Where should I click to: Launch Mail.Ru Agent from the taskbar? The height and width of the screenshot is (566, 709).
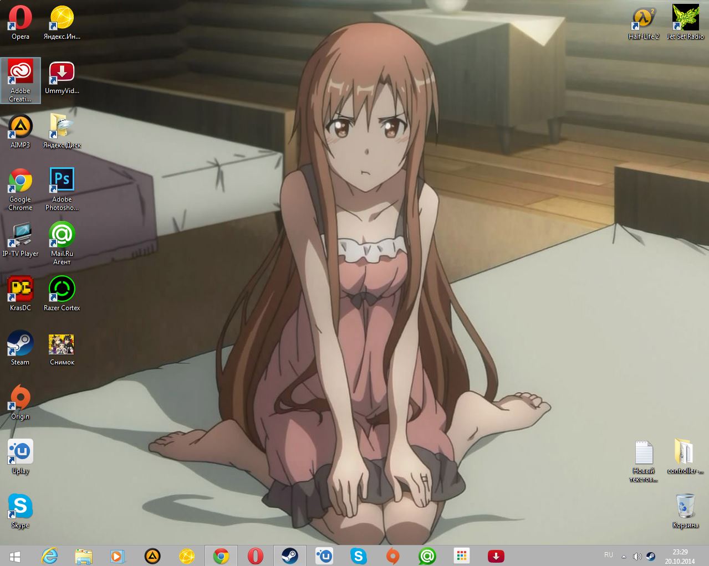pyautogui.click(x=427, y=555)
